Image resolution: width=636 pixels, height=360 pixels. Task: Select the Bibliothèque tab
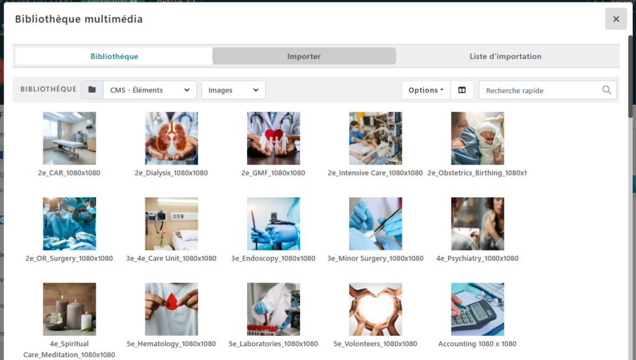tap(114, 56)
